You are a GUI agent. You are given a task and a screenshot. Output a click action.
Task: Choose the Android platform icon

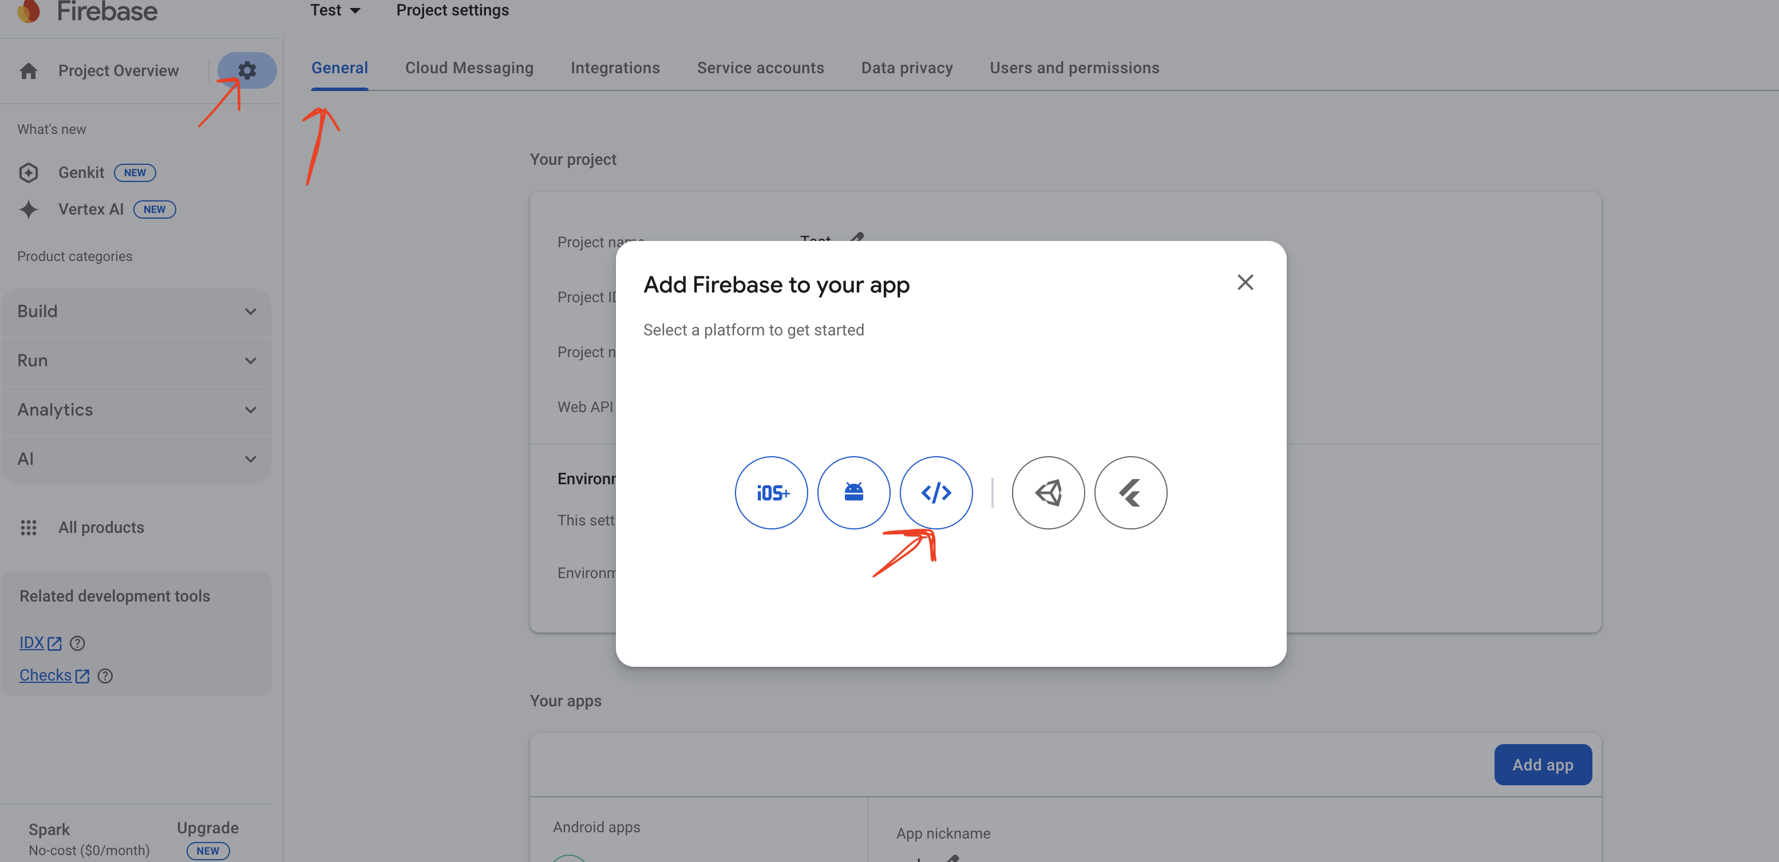pyautogui.click(x=853, y=492)
